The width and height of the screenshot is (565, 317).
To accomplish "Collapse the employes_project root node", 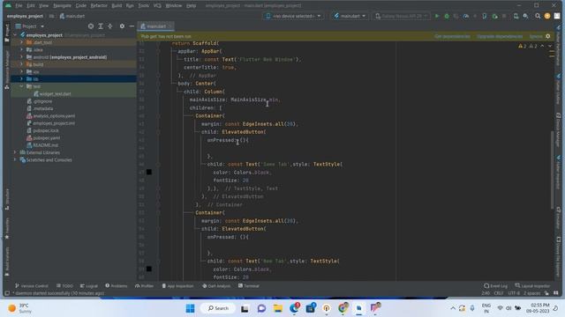I will (x=15, y=35).
